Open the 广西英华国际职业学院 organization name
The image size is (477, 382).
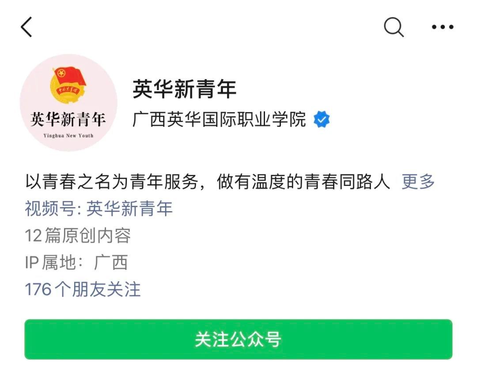[x=219, y=119]
